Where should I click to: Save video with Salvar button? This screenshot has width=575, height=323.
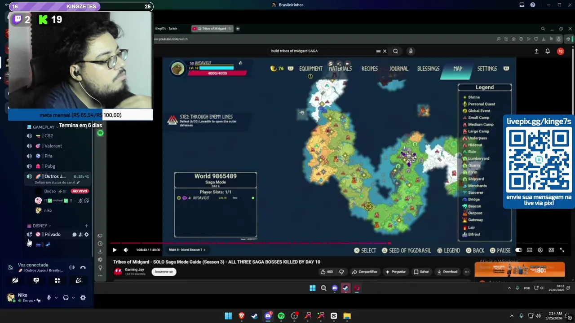point(421,271)
